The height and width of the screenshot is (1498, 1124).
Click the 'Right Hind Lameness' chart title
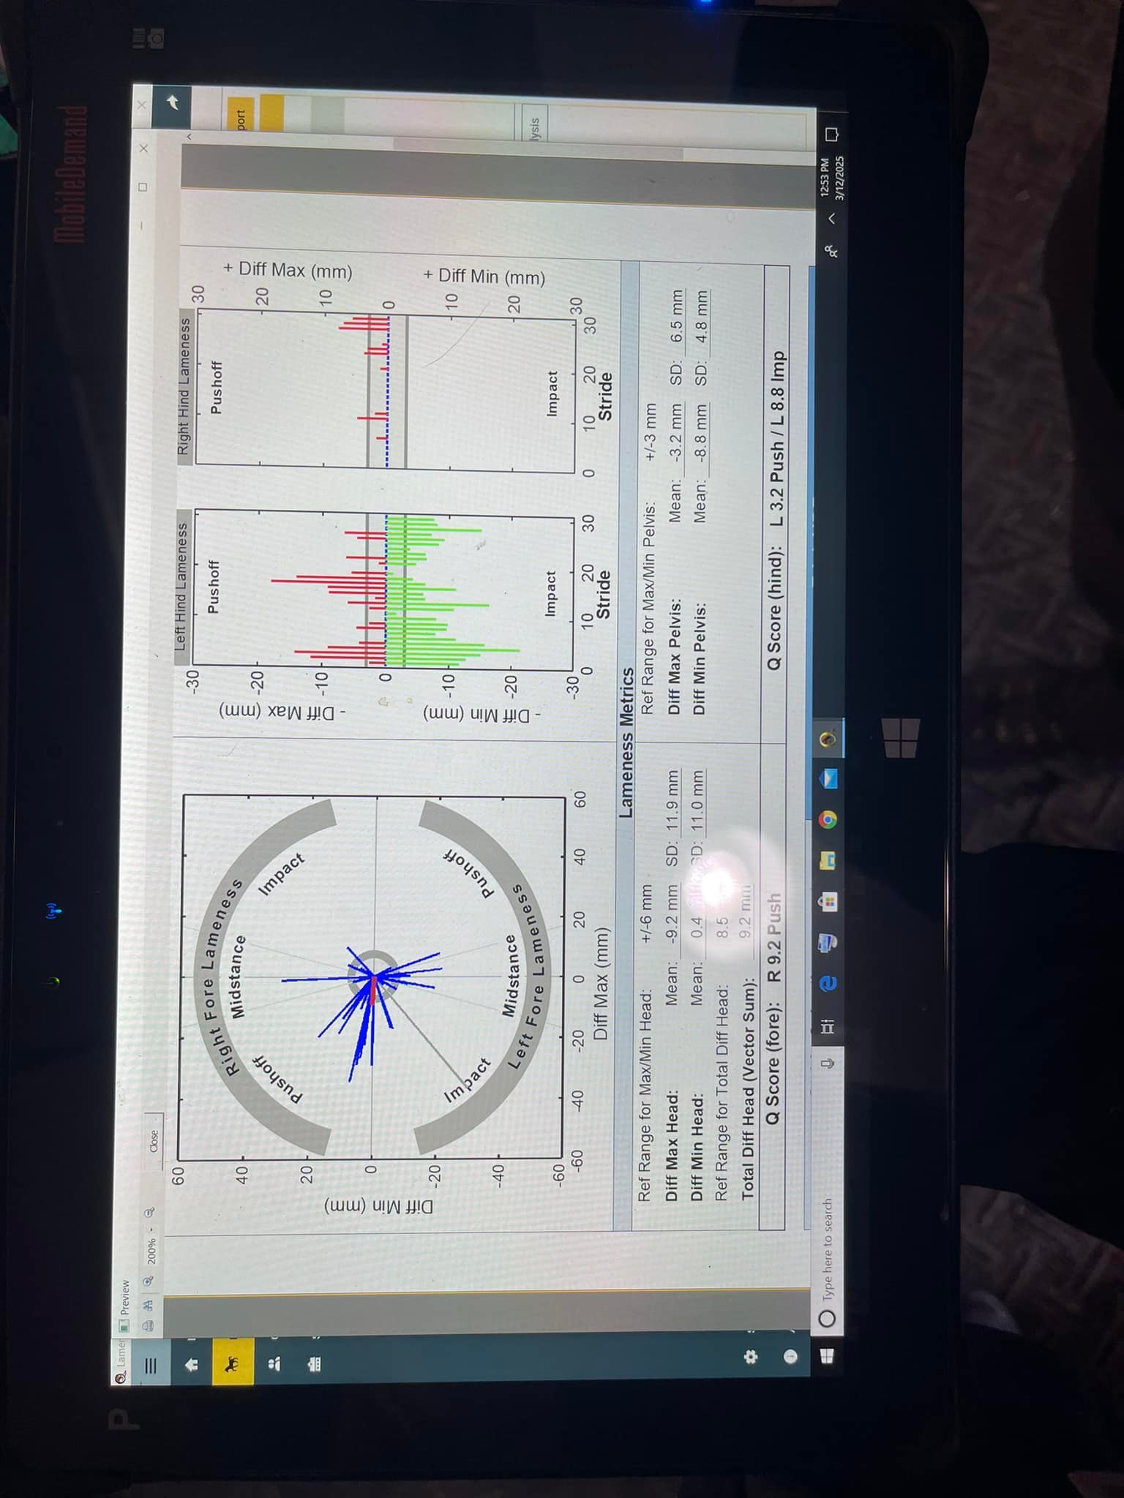[185, 386]
